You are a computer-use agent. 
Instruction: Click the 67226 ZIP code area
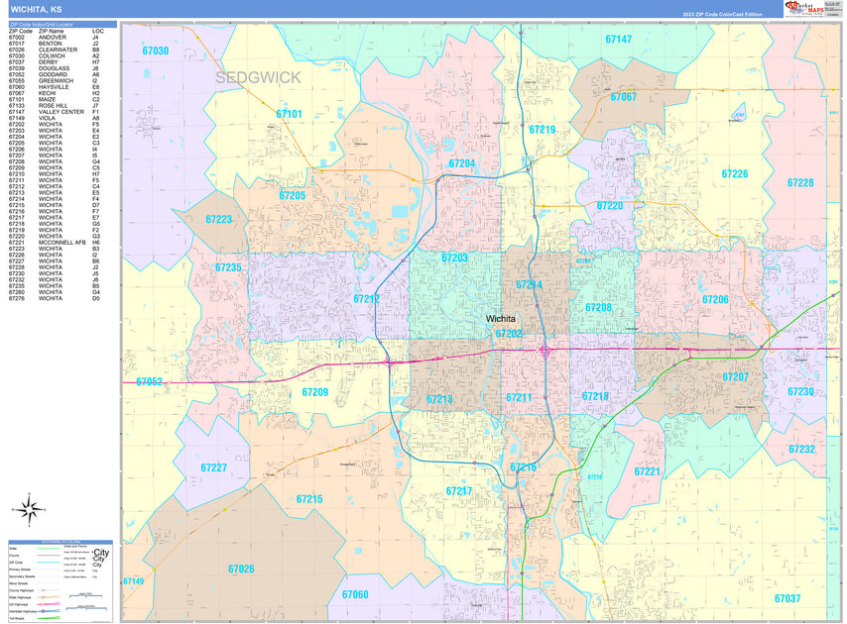[735, 174]
